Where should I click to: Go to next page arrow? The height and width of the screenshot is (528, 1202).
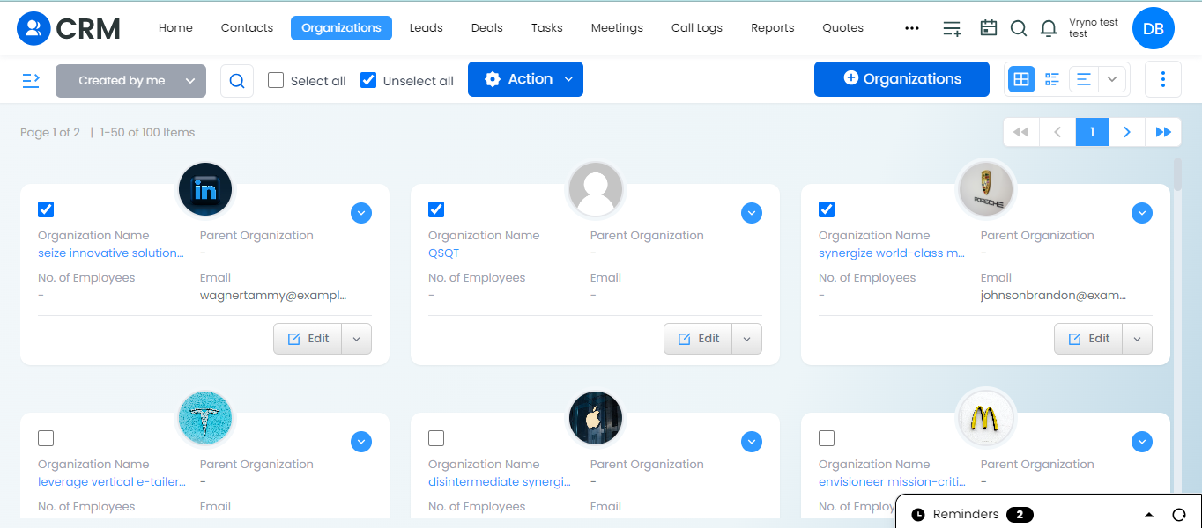pos(1127,132)
